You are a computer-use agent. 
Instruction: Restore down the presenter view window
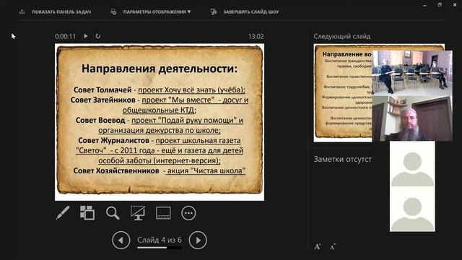pos(440,5)
